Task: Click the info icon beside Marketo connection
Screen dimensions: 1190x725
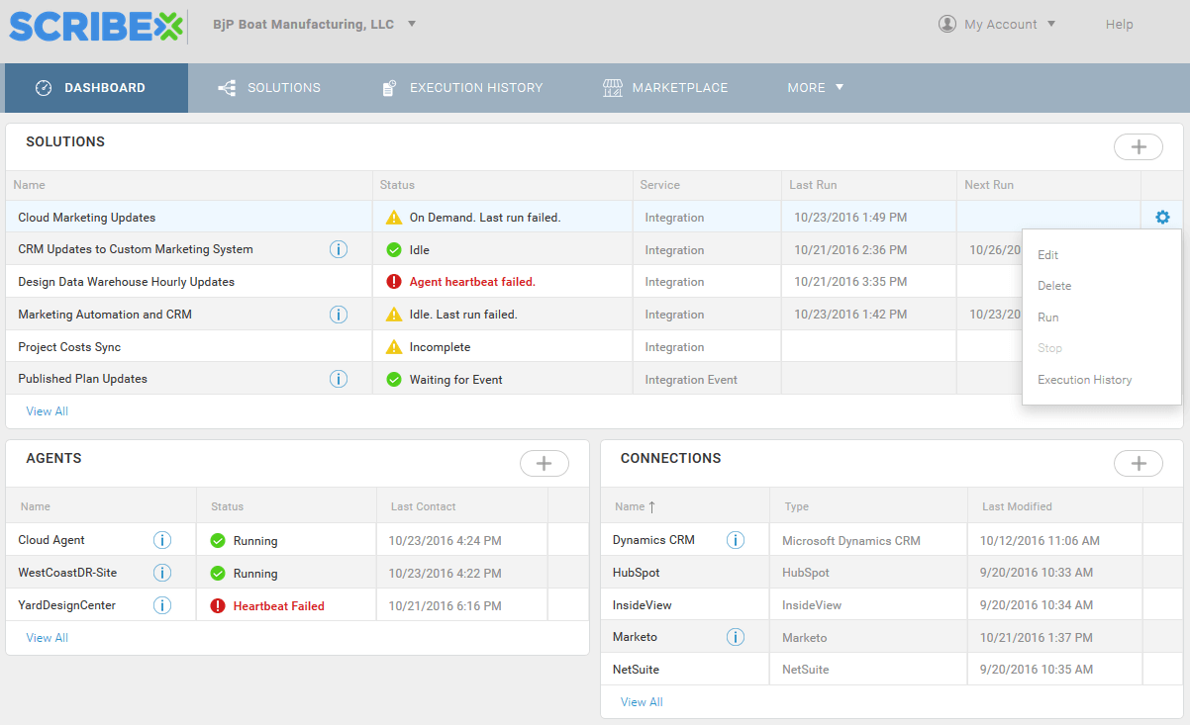Action: coord(736,637)
